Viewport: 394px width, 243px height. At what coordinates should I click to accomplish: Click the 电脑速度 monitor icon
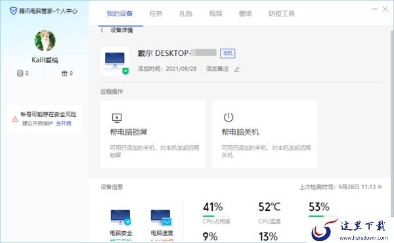(x=161, y=217)
